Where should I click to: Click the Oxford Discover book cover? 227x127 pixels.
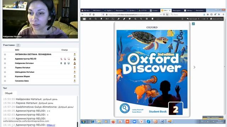click(x=152, y=69)
